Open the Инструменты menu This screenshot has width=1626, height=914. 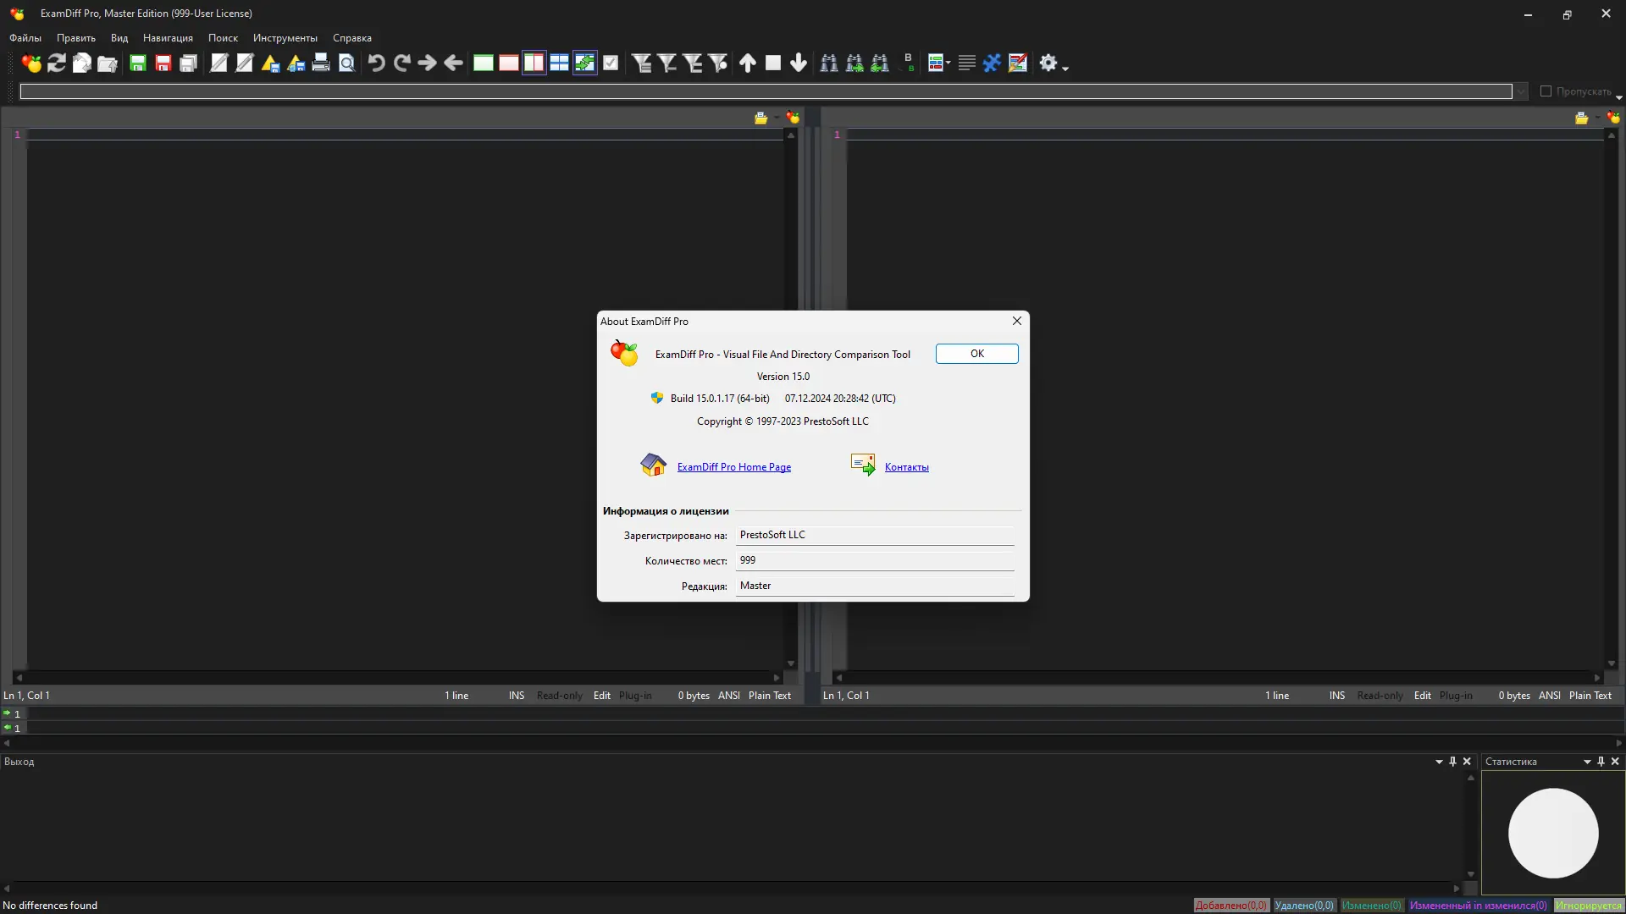coord(285,38)
